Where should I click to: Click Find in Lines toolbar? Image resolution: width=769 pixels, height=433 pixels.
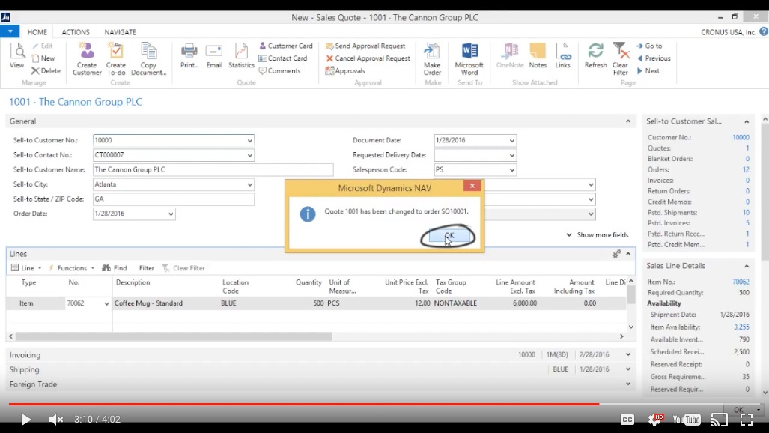click(x=115, y=268)
